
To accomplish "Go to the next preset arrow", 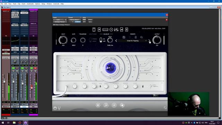I will (x=149, y=41).
